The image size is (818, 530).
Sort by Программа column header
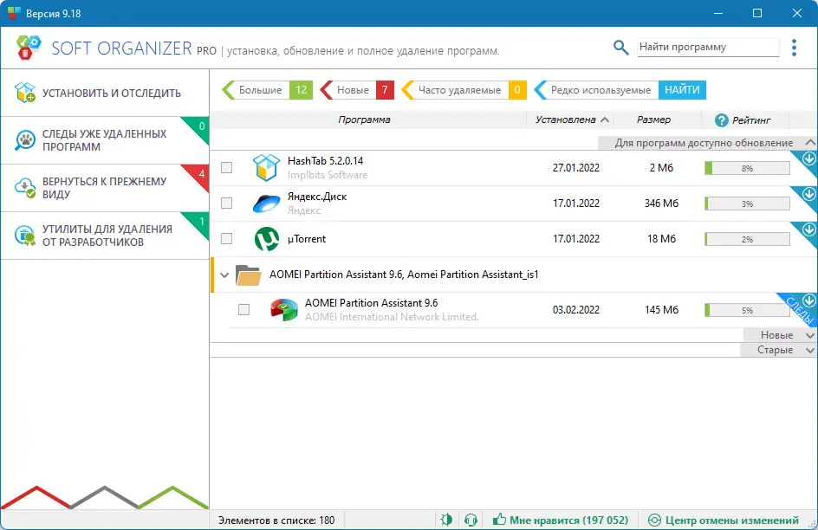click(364, 120)
